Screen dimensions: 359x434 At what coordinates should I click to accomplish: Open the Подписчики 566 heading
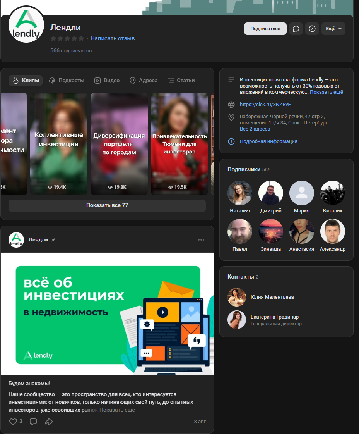click(249, 169)
